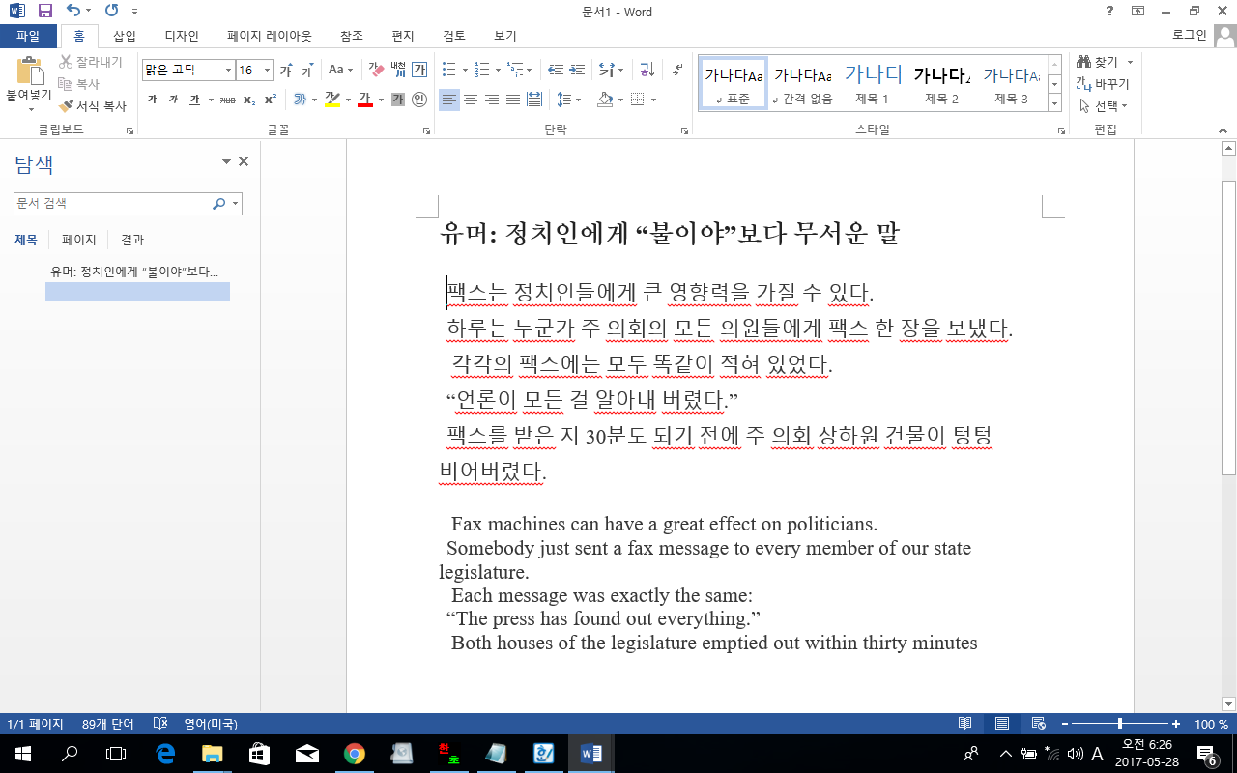The image size is (1237, 773).
Task: Increase font size with grow font icon
Action: coord(286,70)
